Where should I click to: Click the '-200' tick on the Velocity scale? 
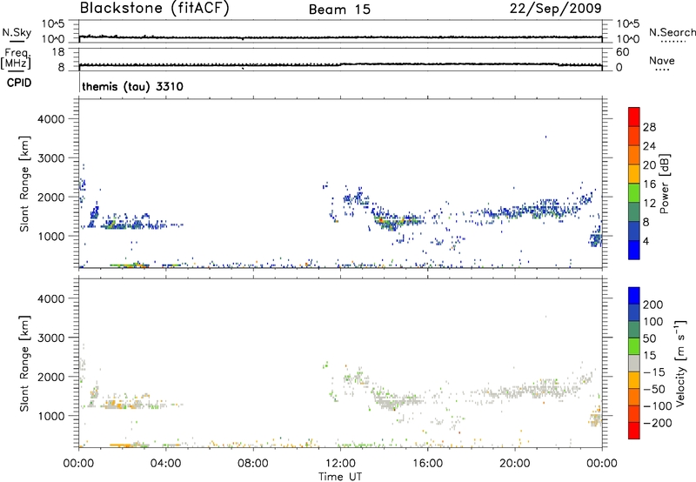(x=656, y=423)
